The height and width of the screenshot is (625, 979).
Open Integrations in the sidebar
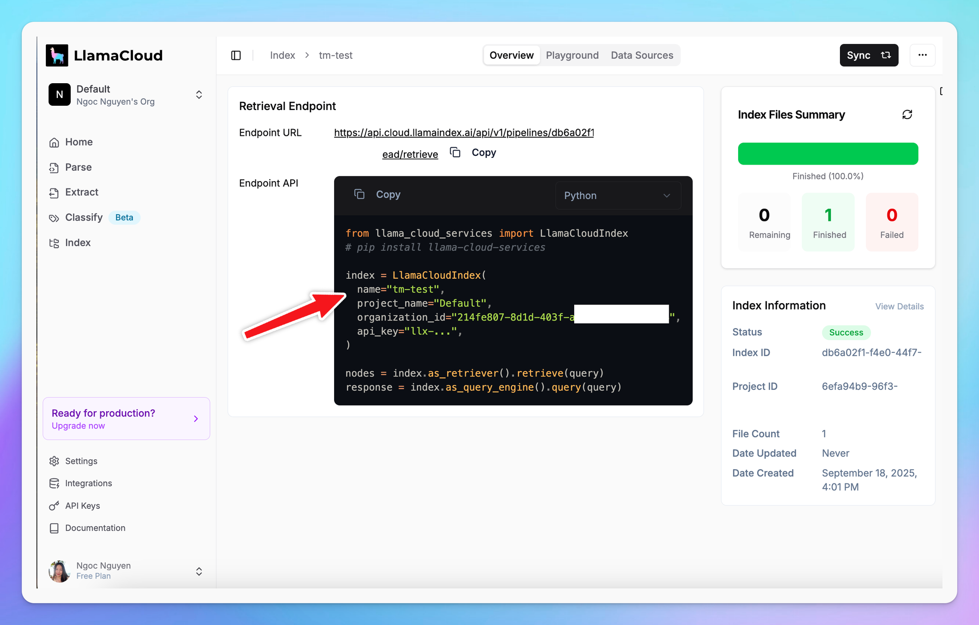[x=88, y=483]
